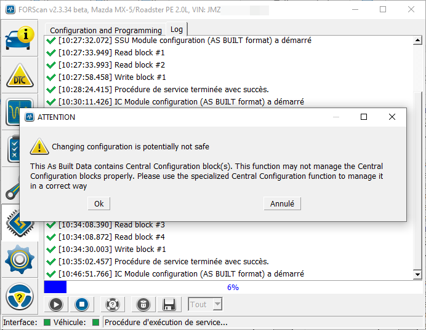426x330 pixels.
Task: Click the play (run) button
Action: tap(56, 304)
